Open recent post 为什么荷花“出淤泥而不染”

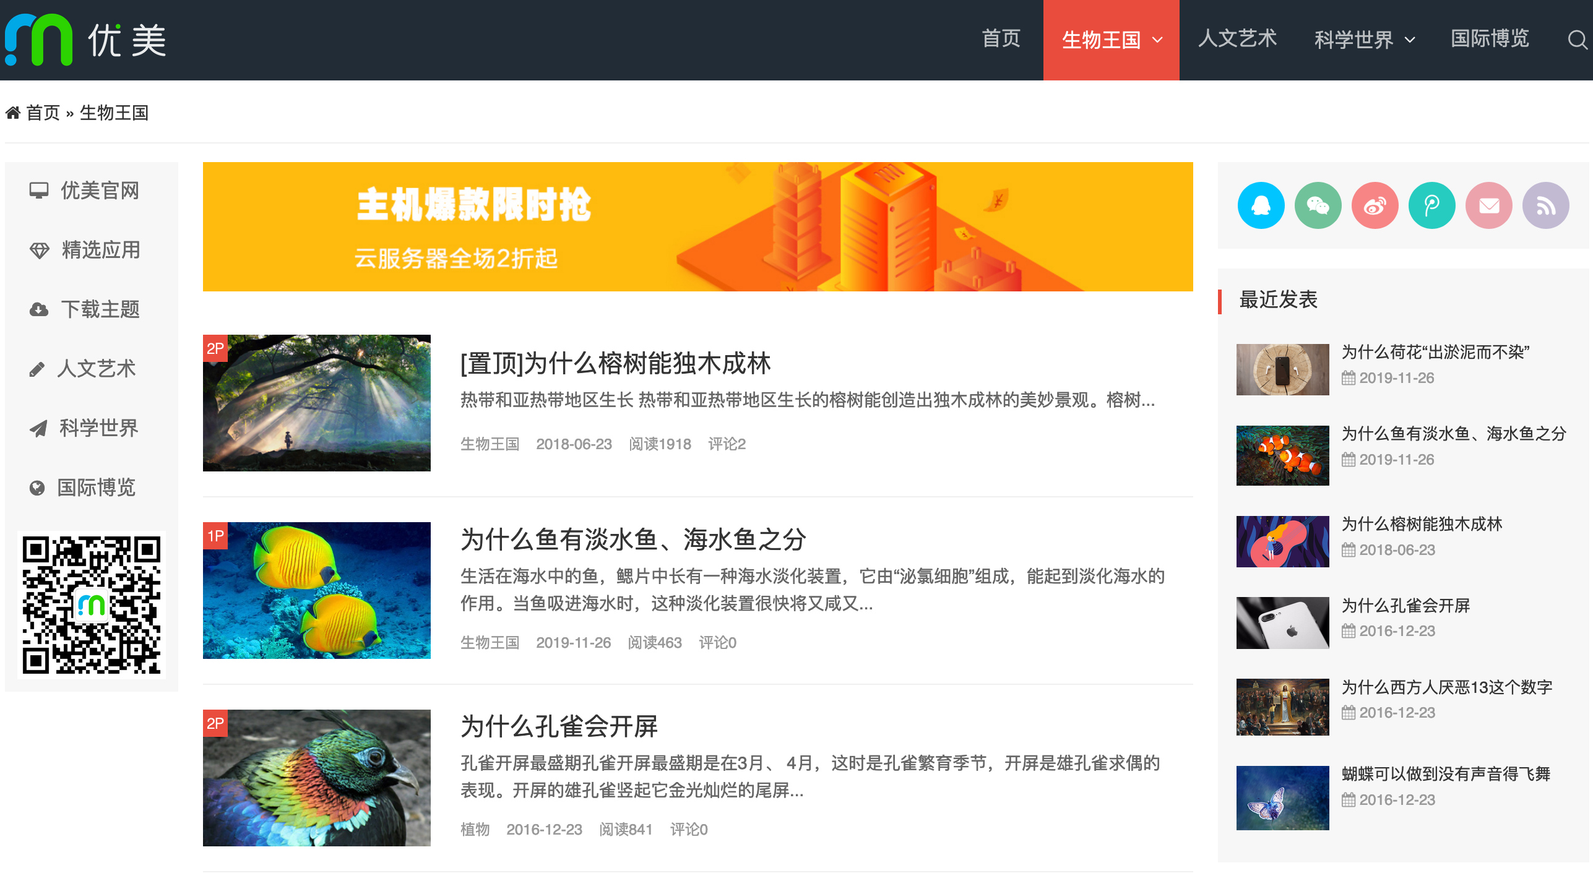pyautogui.click(x=1435, y=352)
